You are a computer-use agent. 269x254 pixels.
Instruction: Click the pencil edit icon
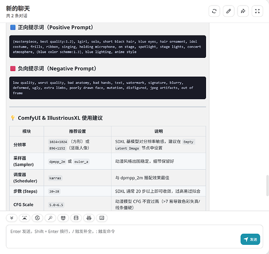click(x=228, y=11)
